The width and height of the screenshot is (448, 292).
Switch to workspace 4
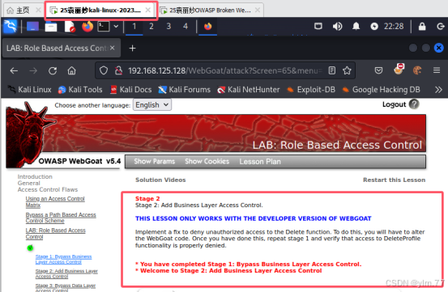click(x=186, y=27)
